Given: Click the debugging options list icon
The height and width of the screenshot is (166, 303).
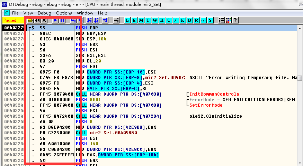Looking at the screenshot, I should [x=222, y=20].
